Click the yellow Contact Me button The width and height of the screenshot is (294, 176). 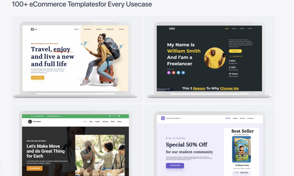pos(235,51)
